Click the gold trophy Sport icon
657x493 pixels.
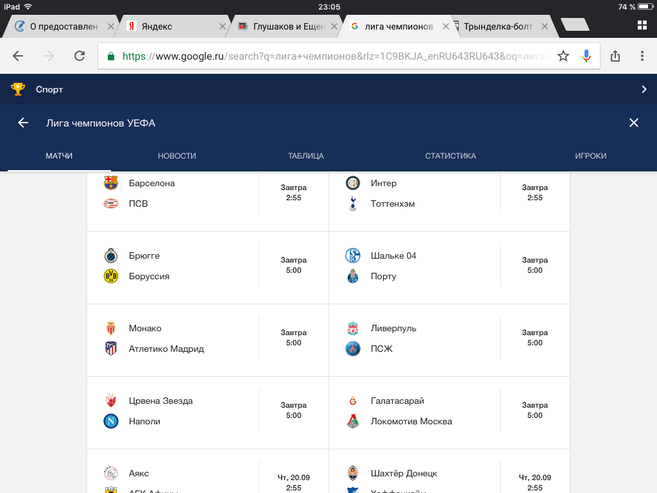(17, 89)
